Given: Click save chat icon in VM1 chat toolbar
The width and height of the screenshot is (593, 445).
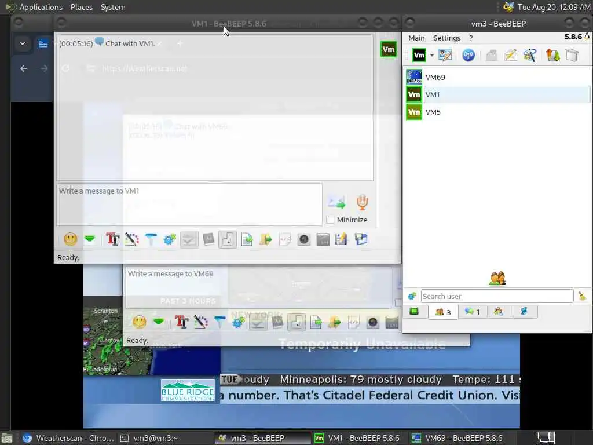Looking at the screenshot, I should coord(361,239).
